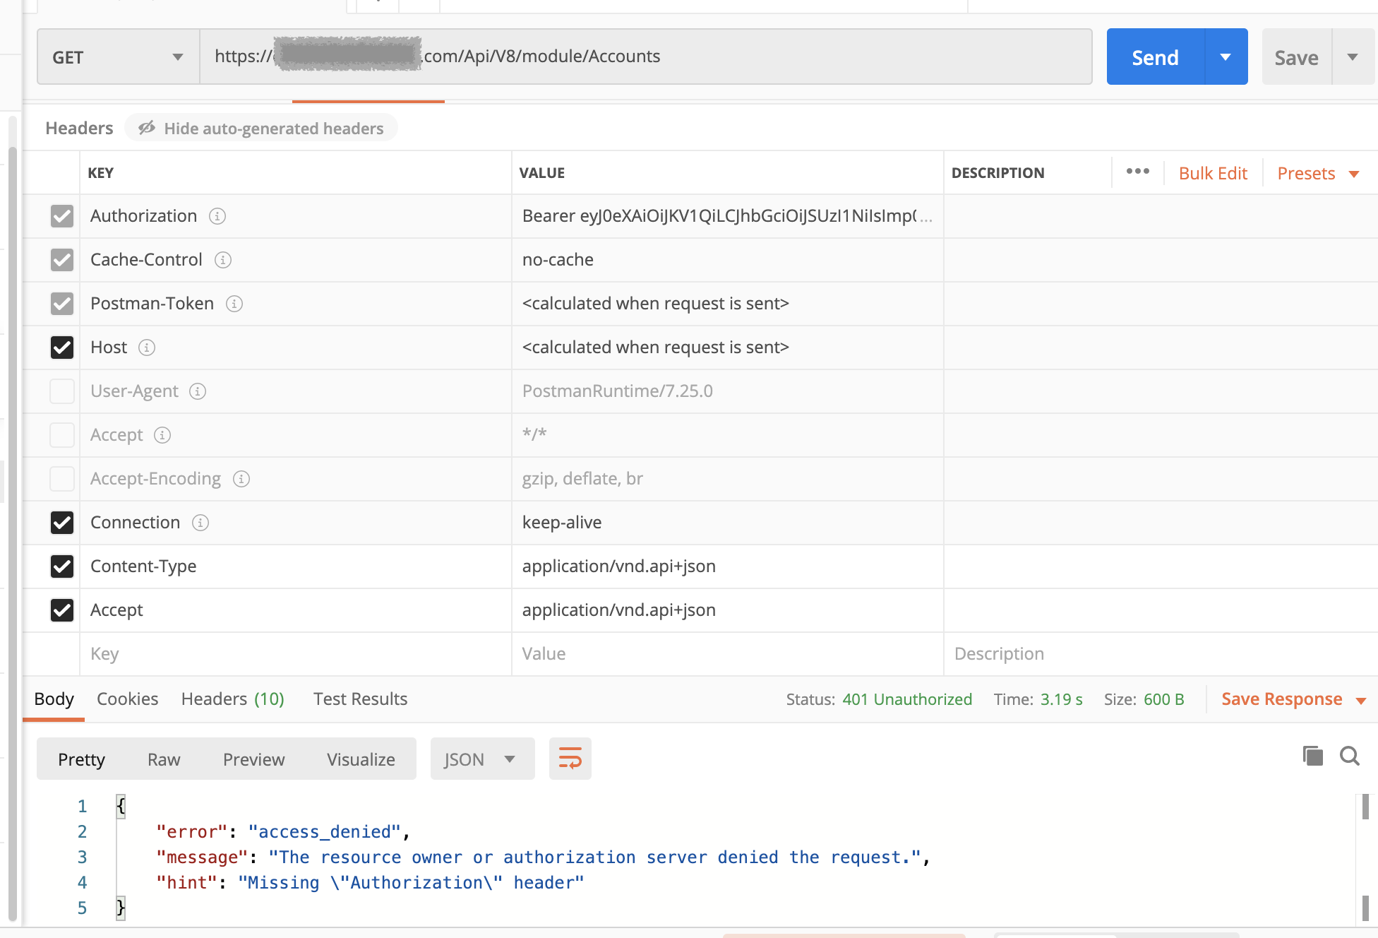Open the three-dots column options menu
Screen dimensions: 1378x938
pos(1138,172)
